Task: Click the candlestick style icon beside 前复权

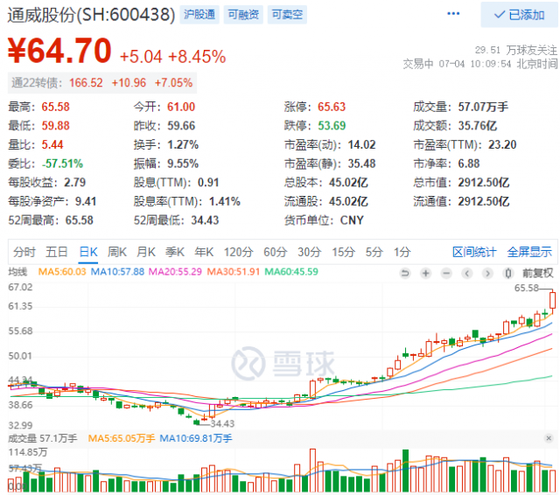Action: [x=511, y=273]
